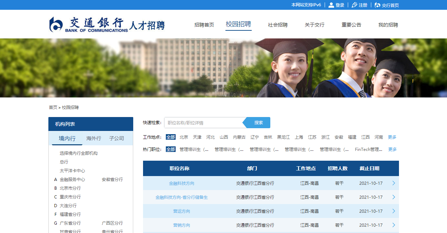The width and height of the screenshot is (447, 233).
Task: Switch to the 社会招聘 menu item
Action: pyautogui.click(x=277, y=25)
